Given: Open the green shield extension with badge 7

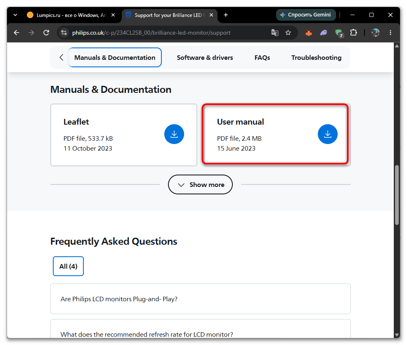Looking at the screenshot, I should (x=339, y=33).
